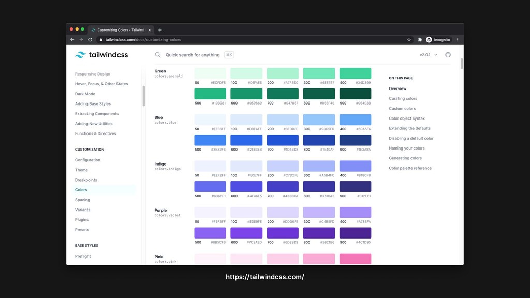530x298 pixels.
Task: Jump to Color palette reference section
Action: 410,168
